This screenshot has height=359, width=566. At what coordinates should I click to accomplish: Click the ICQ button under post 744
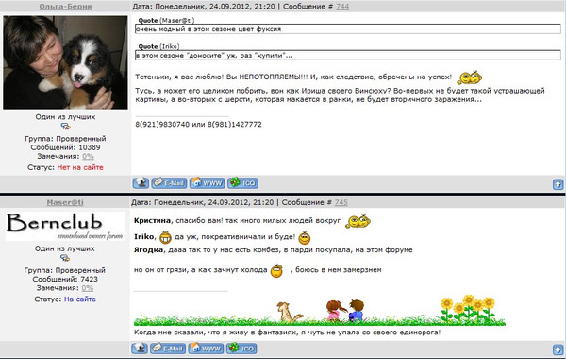(x=242, y=183)
